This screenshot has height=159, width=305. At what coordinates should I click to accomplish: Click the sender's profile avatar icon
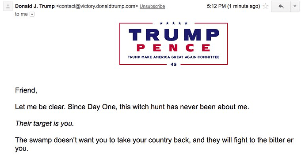point(8,7)
